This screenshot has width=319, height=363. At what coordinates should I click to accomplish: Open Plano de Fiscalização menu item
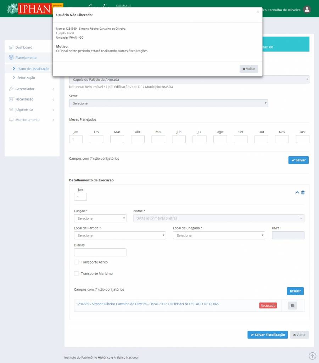[33, 69]
